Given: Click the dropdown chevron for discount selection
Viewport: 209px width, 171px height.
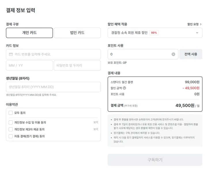Looking at the screenshot, I should point(197,33).
